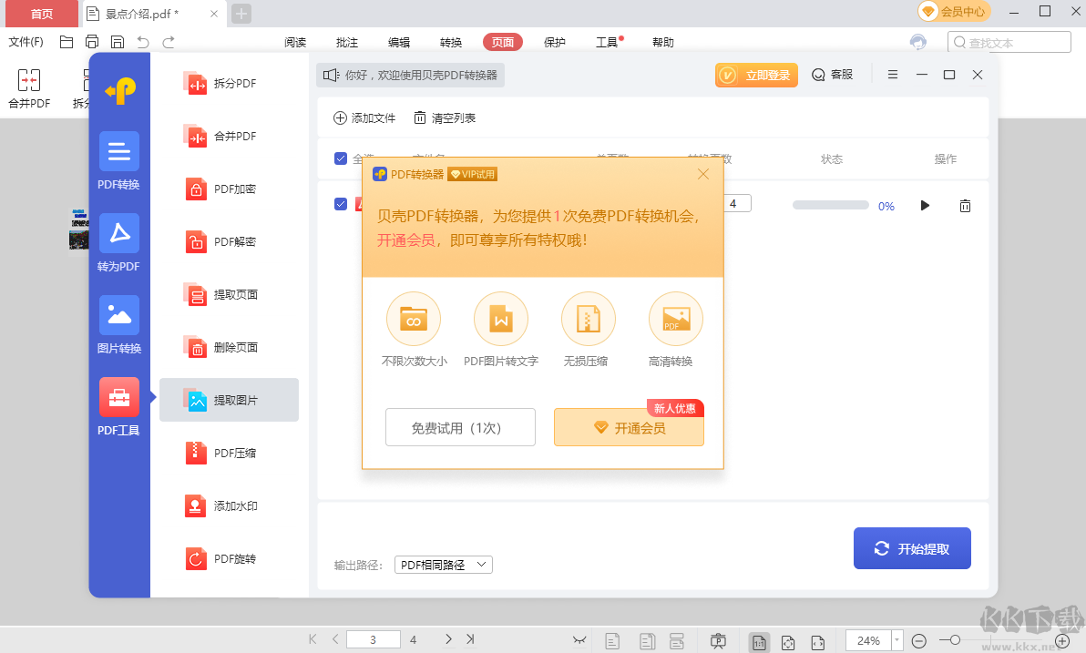Go to the last page button

coord(470,639)
